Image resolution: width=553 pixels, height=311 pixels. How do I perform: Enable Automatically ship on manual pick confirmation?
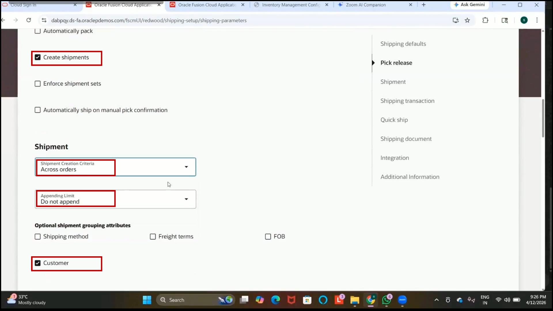tap(37, 110)
